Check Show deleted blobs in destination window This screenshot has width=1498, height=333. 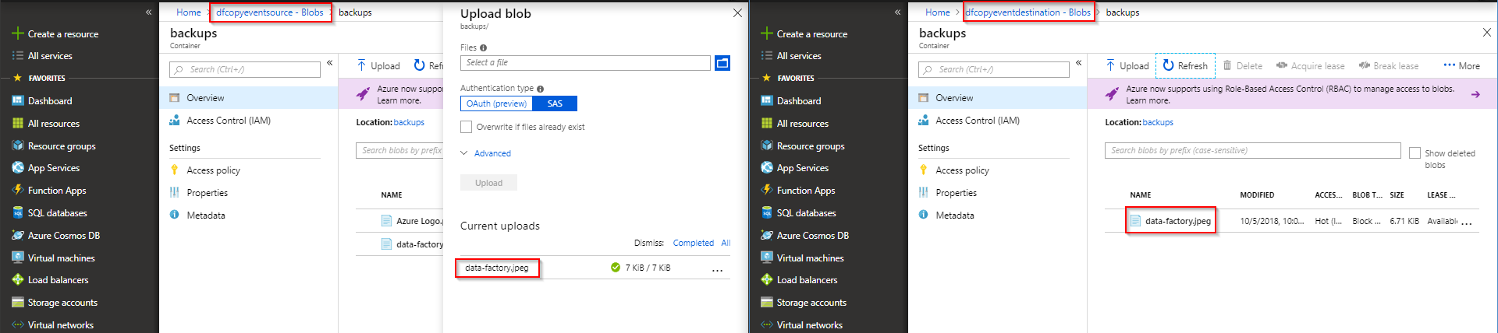pos(1415,153)
